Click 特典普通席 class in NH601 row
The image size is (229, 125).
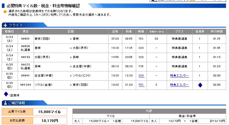[180, 39]
